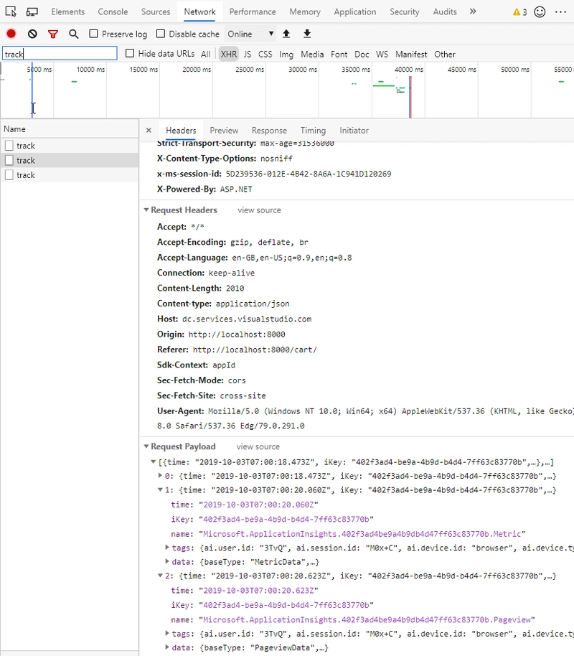Toggle device emulation icon
This screenshot has height=656, width=574.
pyautogui.click(x=32, y=11)
